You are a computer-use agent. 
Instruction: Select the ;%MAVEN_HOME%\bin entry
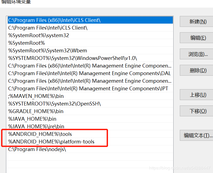[x=90, y=96]
